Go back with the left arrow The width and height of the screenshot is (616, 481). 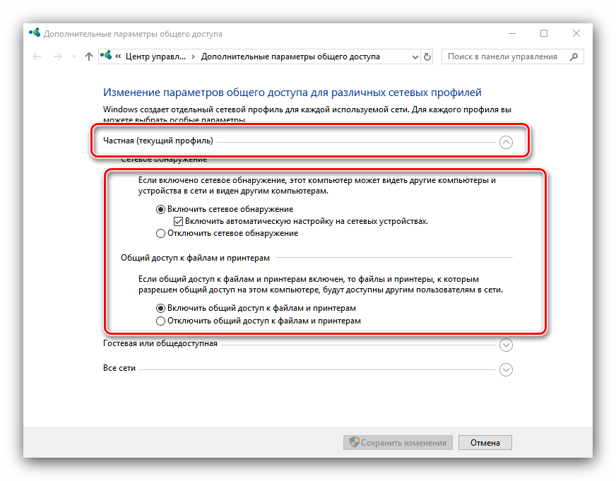coord(37,57)
